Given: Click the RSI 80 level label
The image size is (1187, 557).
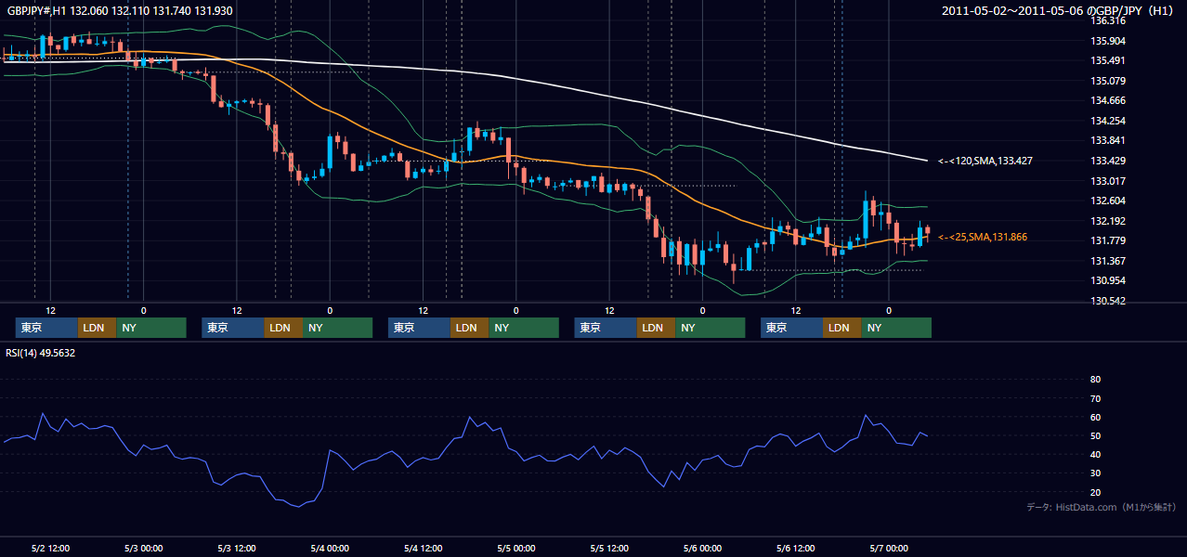Looking at the screenshot, I should pos(1095,380).
